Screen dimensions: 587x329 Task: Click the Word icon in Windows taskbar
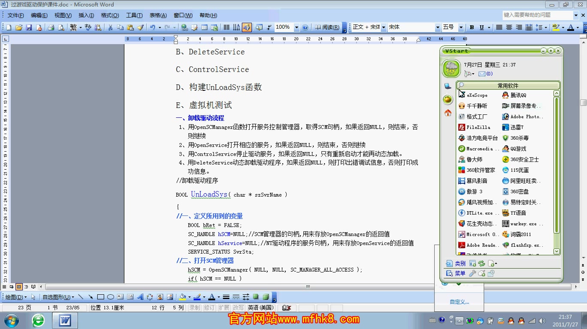pyautogui.click(x=65, y=320)
